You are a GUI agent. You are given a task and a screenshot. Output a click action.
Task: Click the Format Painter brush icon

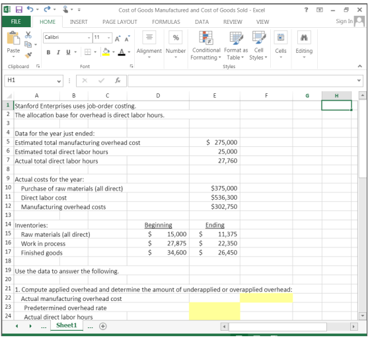[28, 56]
